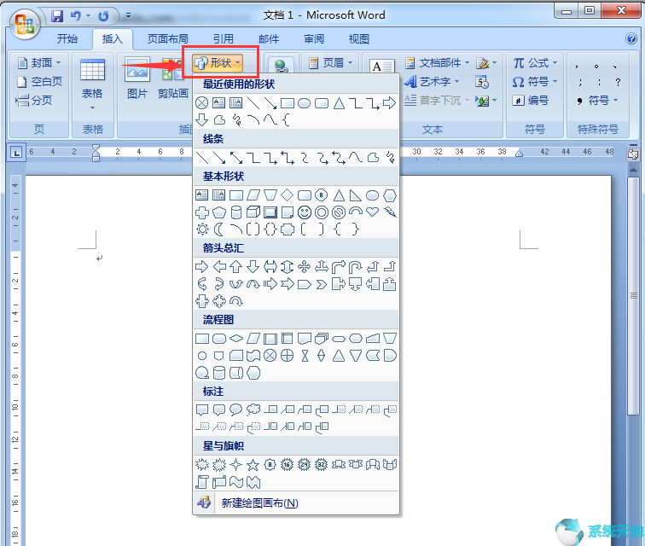Viewport: 645px width, 546px height.
Task: Select the oval speech callout
Action: pos(235,409)
